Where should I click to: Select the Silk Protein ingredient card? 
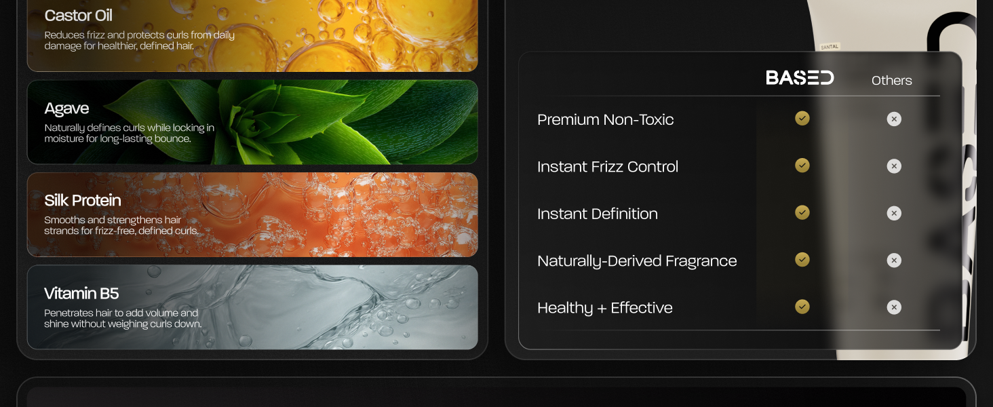click(252, 214)
